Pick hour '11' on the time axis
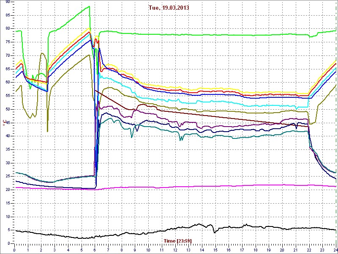338x254 pixels. click(162, 250)
